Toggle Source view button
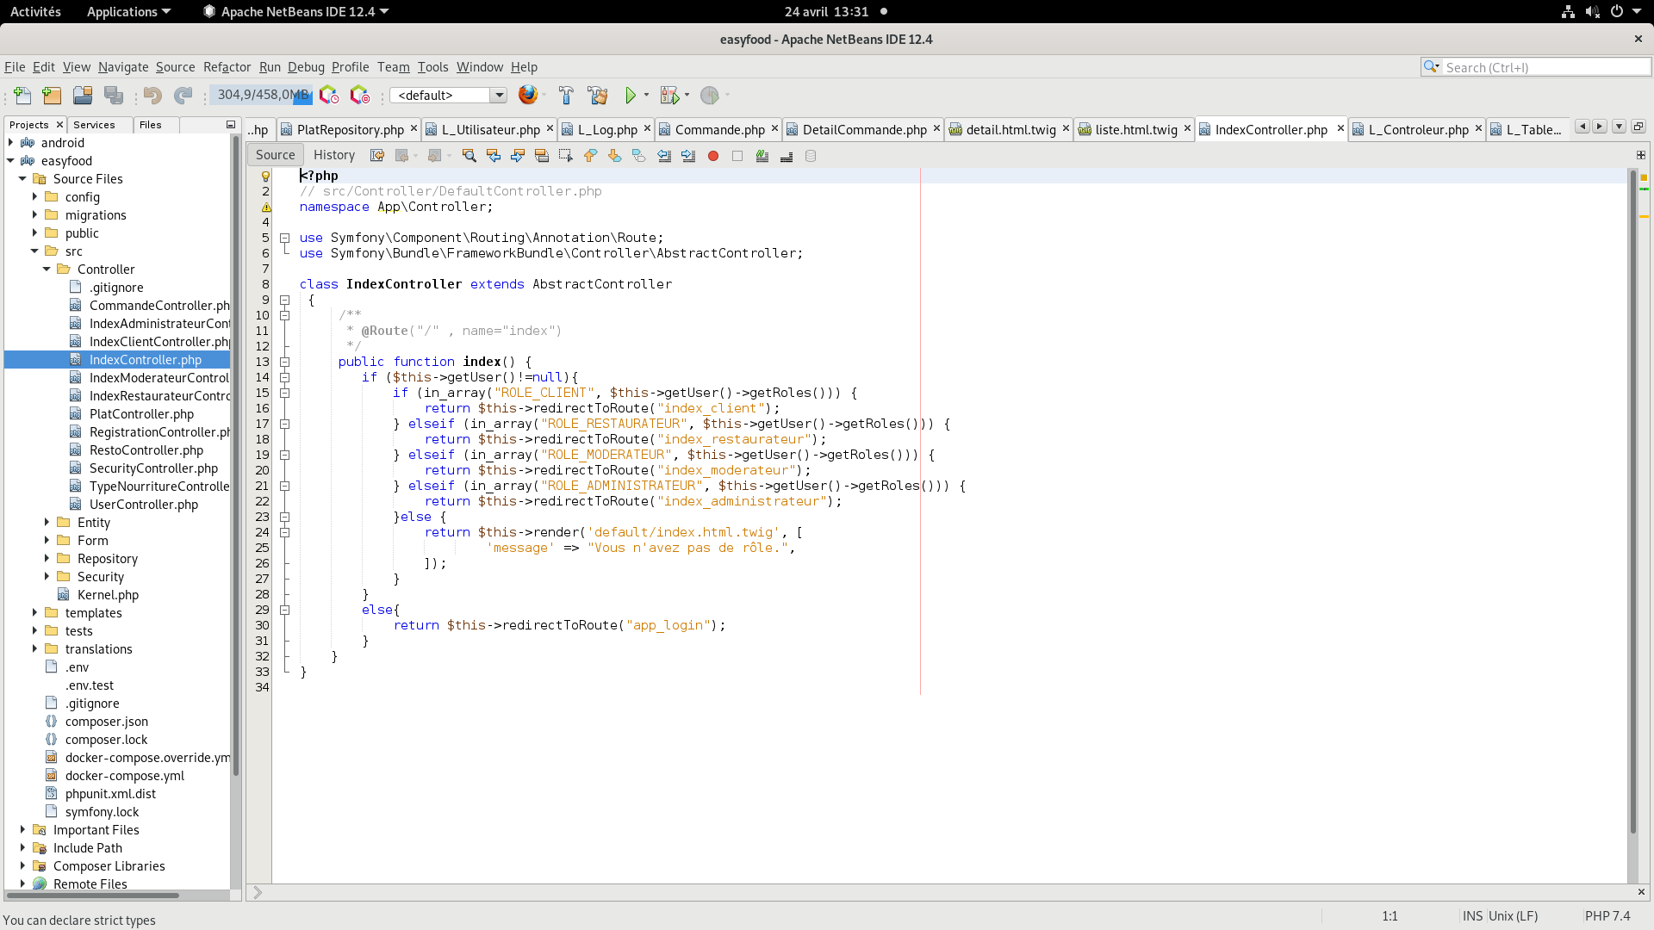The height and width of the screenshot is (930, 1654). point(275,155)
